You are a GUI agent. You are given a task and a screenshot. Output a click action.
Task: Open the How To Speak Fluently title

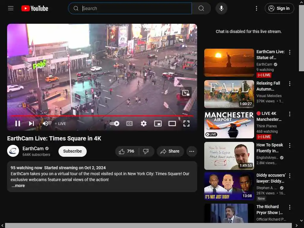[270, 148]
